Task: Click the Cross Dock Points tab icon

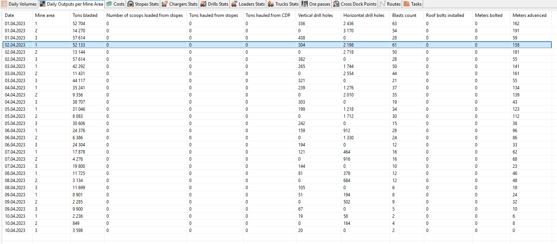Action: tap(336, 4)
